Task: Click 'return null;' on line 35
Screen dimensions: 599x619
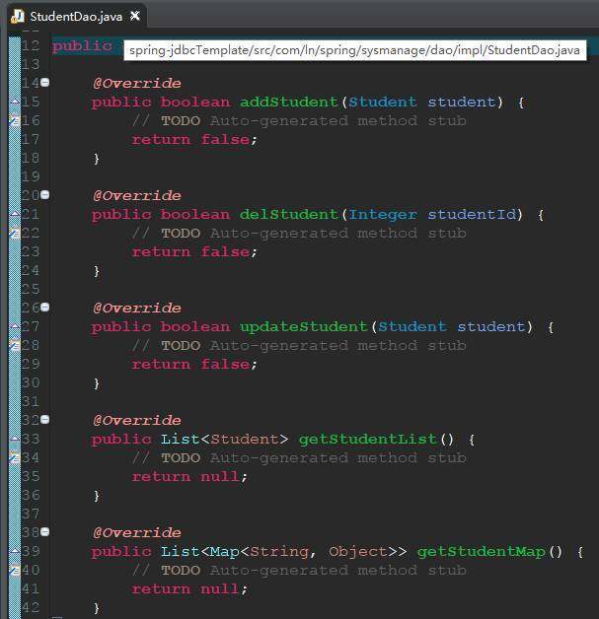Action: coord(189,476)
